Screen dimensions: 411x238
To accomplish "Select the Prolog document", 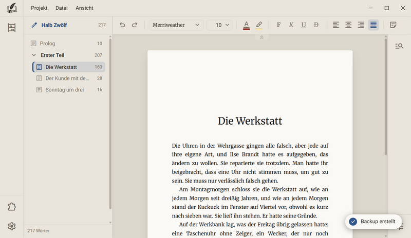I will [67, 44].
